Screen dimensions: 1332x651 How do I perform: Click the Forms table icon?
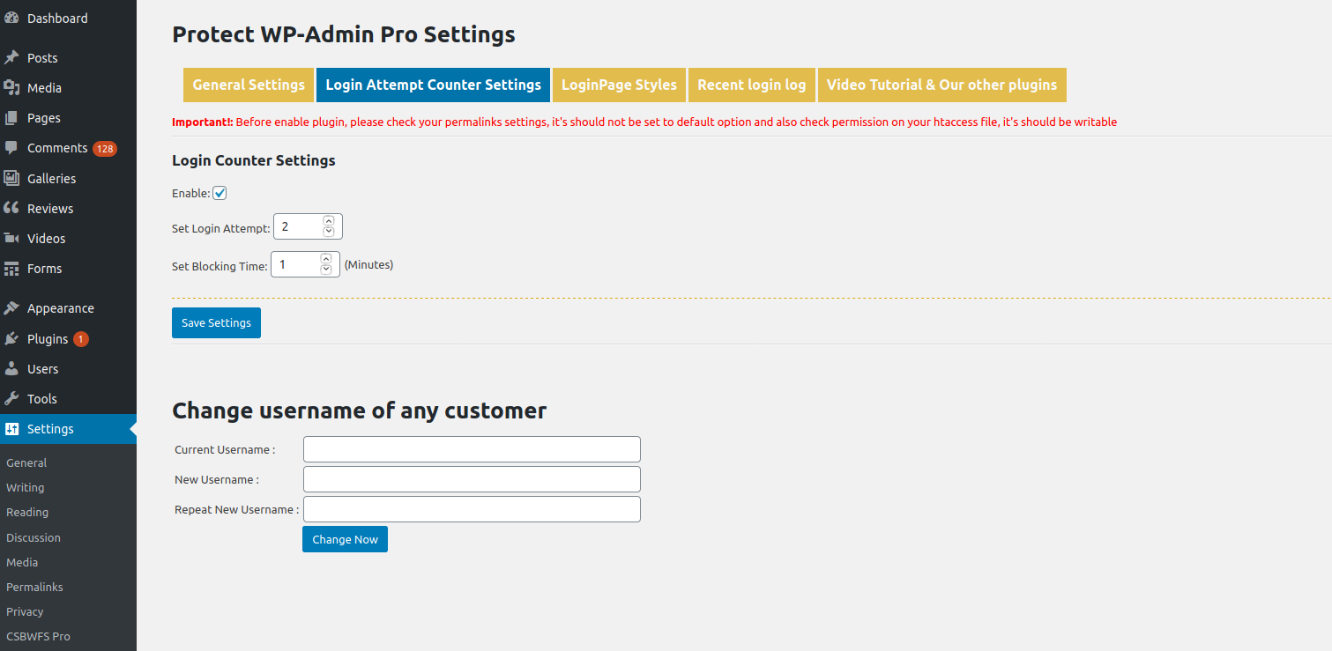point(11,269)
